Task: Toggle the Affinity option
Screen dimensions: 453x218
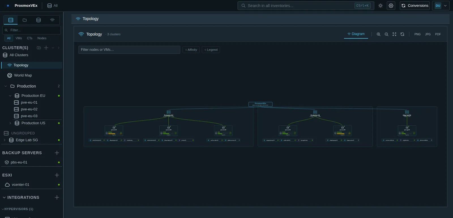Action: pos(191,50)
